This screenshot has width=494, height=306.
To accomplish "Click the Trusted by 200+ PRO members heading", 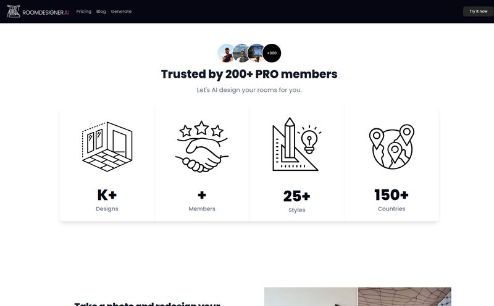I will click(249, 74).
